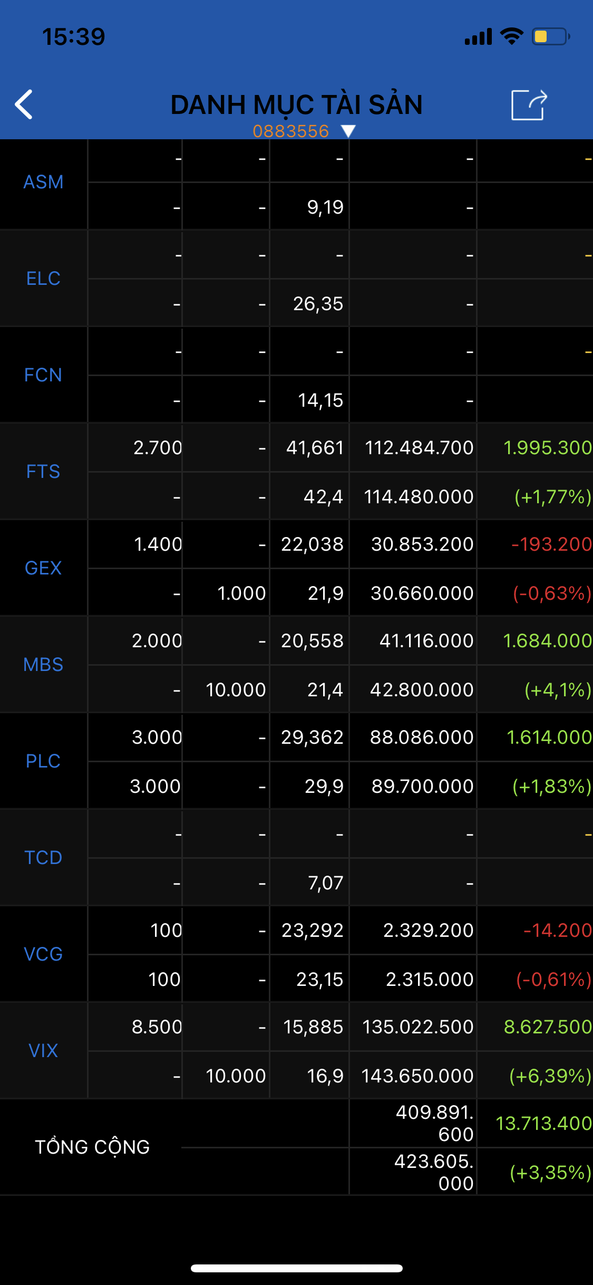Select the GEX ticker
Viewport: 593px width, 1285px height.
click(x=43, y=568)
